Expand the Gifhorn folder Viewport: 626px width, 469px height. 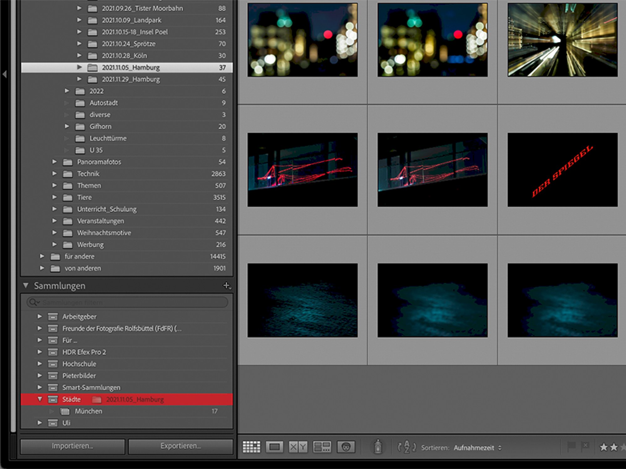67,126
